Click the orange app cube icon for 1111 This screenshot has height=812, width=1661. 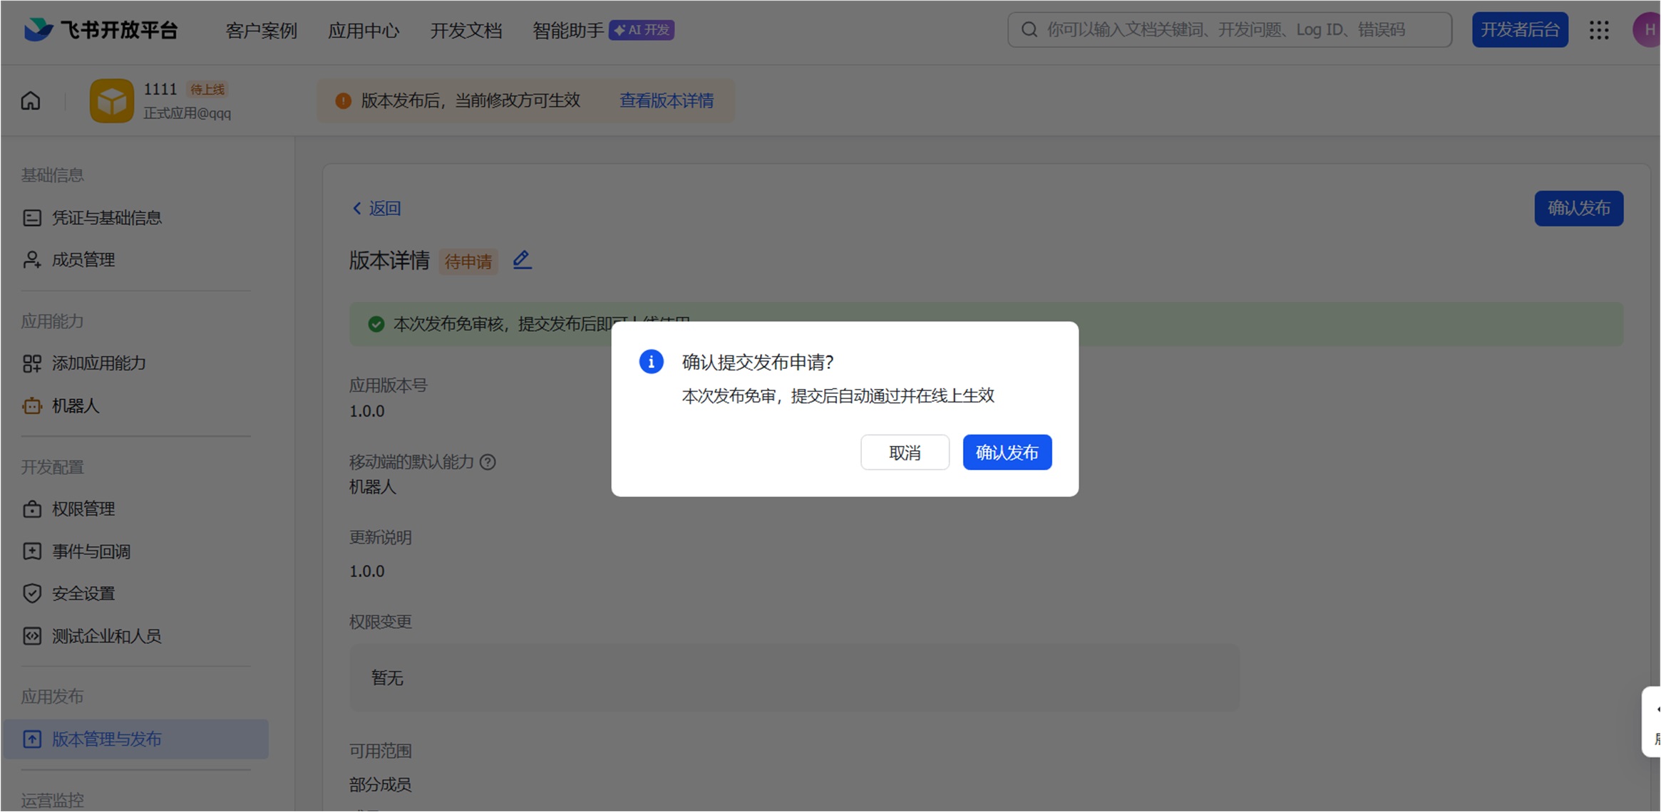[111, 101]
